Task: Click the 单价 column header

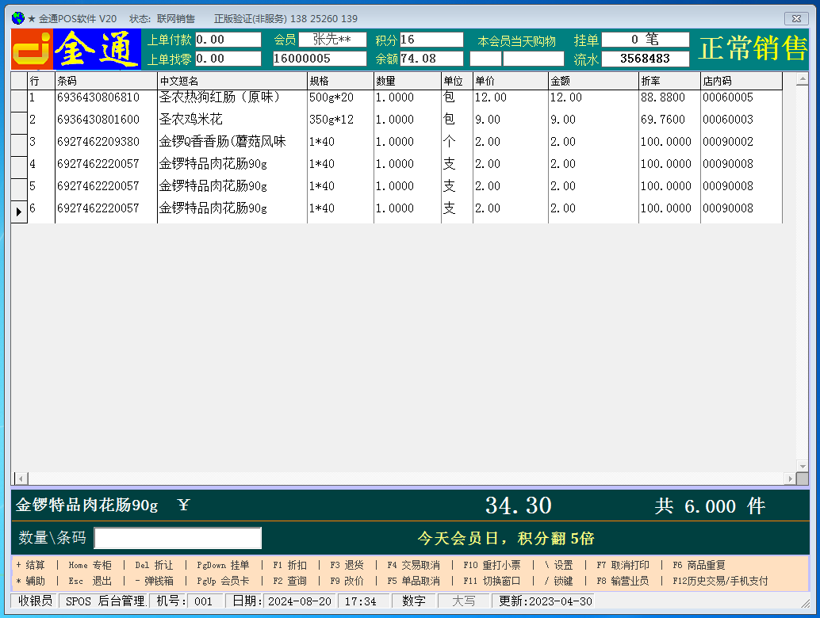Action: (x=511, y=81)
